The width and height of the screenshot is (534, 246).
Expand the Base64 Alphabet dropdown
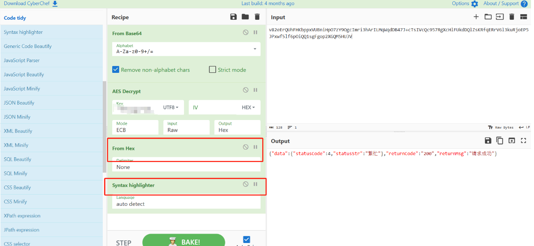click(x=186, y=49)
